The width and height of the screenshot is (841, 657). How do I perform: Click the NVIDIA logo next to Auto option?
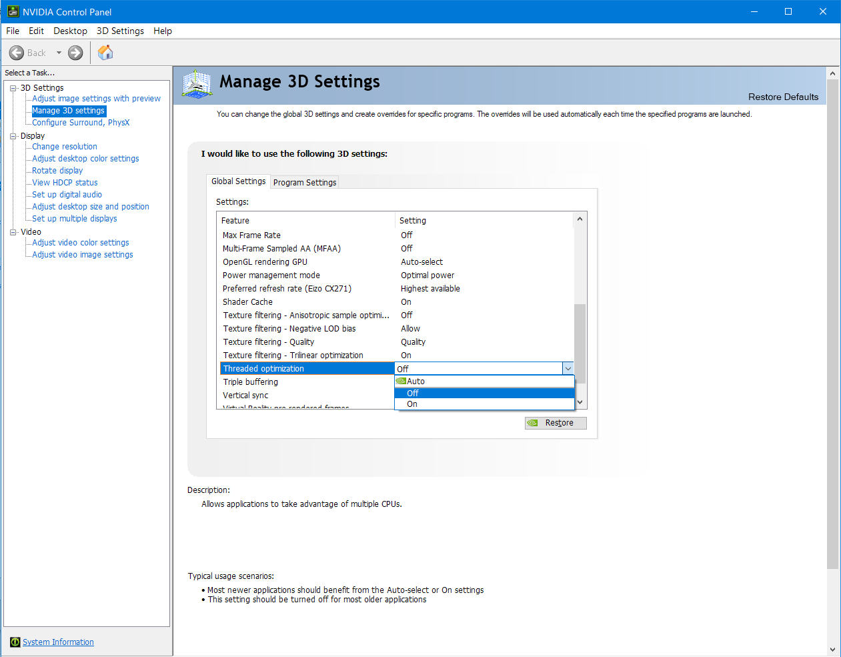(x=401, y=382)
